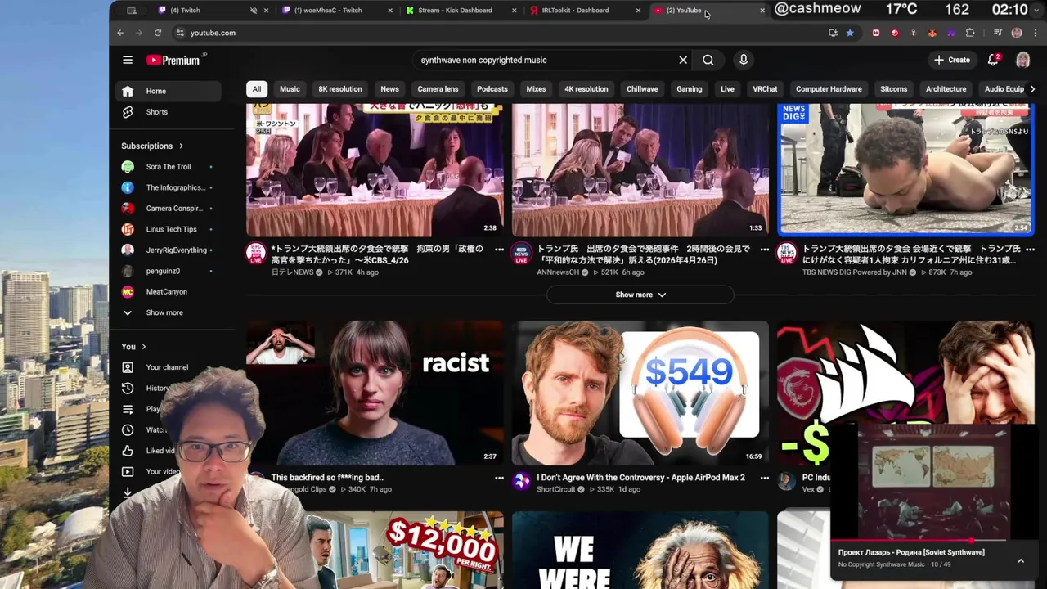Open options menu for the TBS NEWS DIG video
This screenshot has height=589, width=1047.
1030,250
